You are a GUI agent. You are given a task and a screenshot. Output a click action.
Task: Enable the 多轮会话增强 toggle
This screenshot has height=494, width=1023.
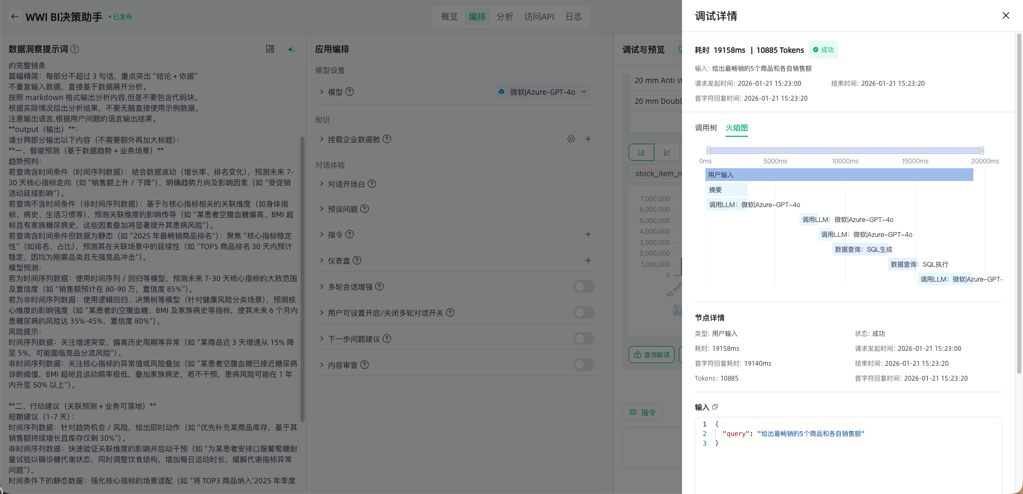pos(583,286)
